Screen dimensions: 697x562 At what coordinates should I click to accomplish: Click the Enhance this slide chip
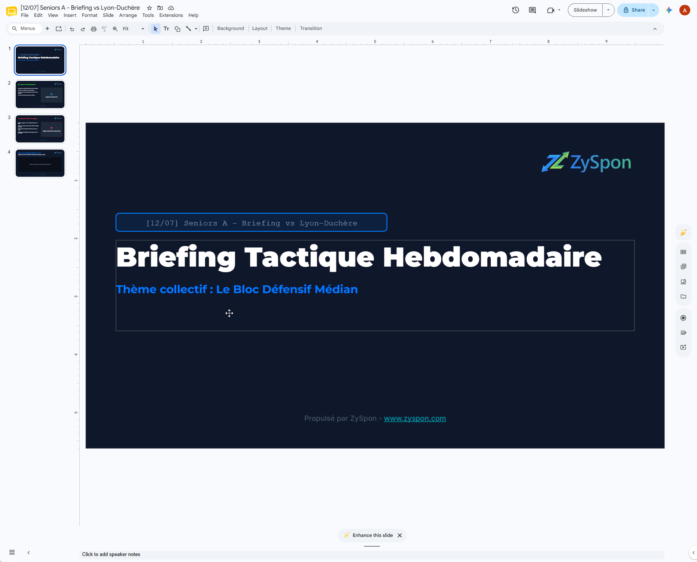click(368, 535)
